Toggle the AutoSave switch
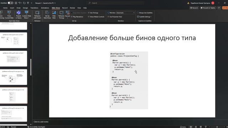This screenshot has height=128, width=228. click(10, 3)
